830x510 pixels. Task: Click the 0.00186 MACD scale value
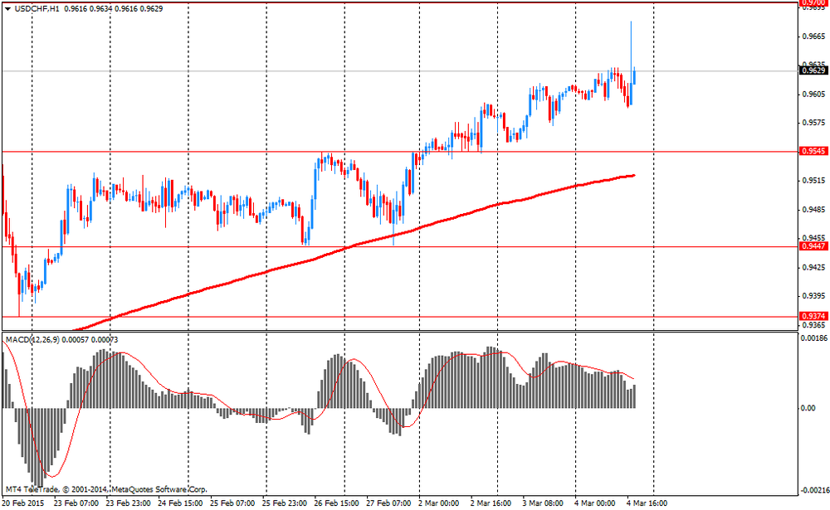pos(815,338)
